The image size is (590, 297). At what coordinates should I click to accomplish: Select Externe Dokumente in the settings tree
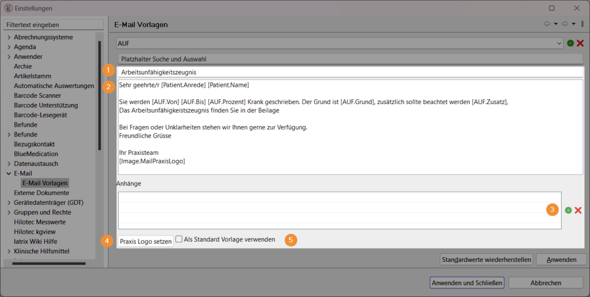pyautogui.click(x=41, y=193)
